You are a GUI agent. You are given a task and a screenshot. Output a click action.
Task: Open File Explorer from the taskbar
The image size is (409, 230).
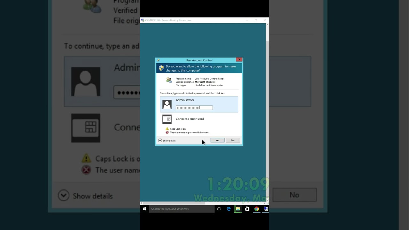point(238,209)
